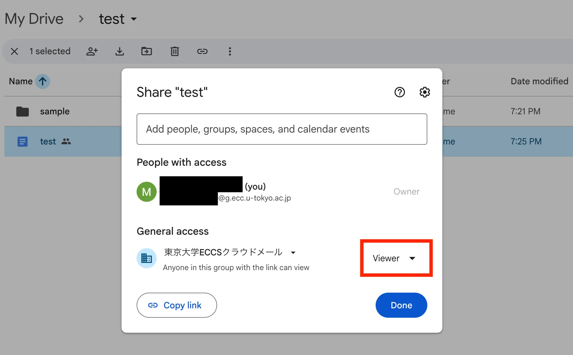Screen dimensions: 573x355
Task: Click the Done button
Action: point(401,305)
